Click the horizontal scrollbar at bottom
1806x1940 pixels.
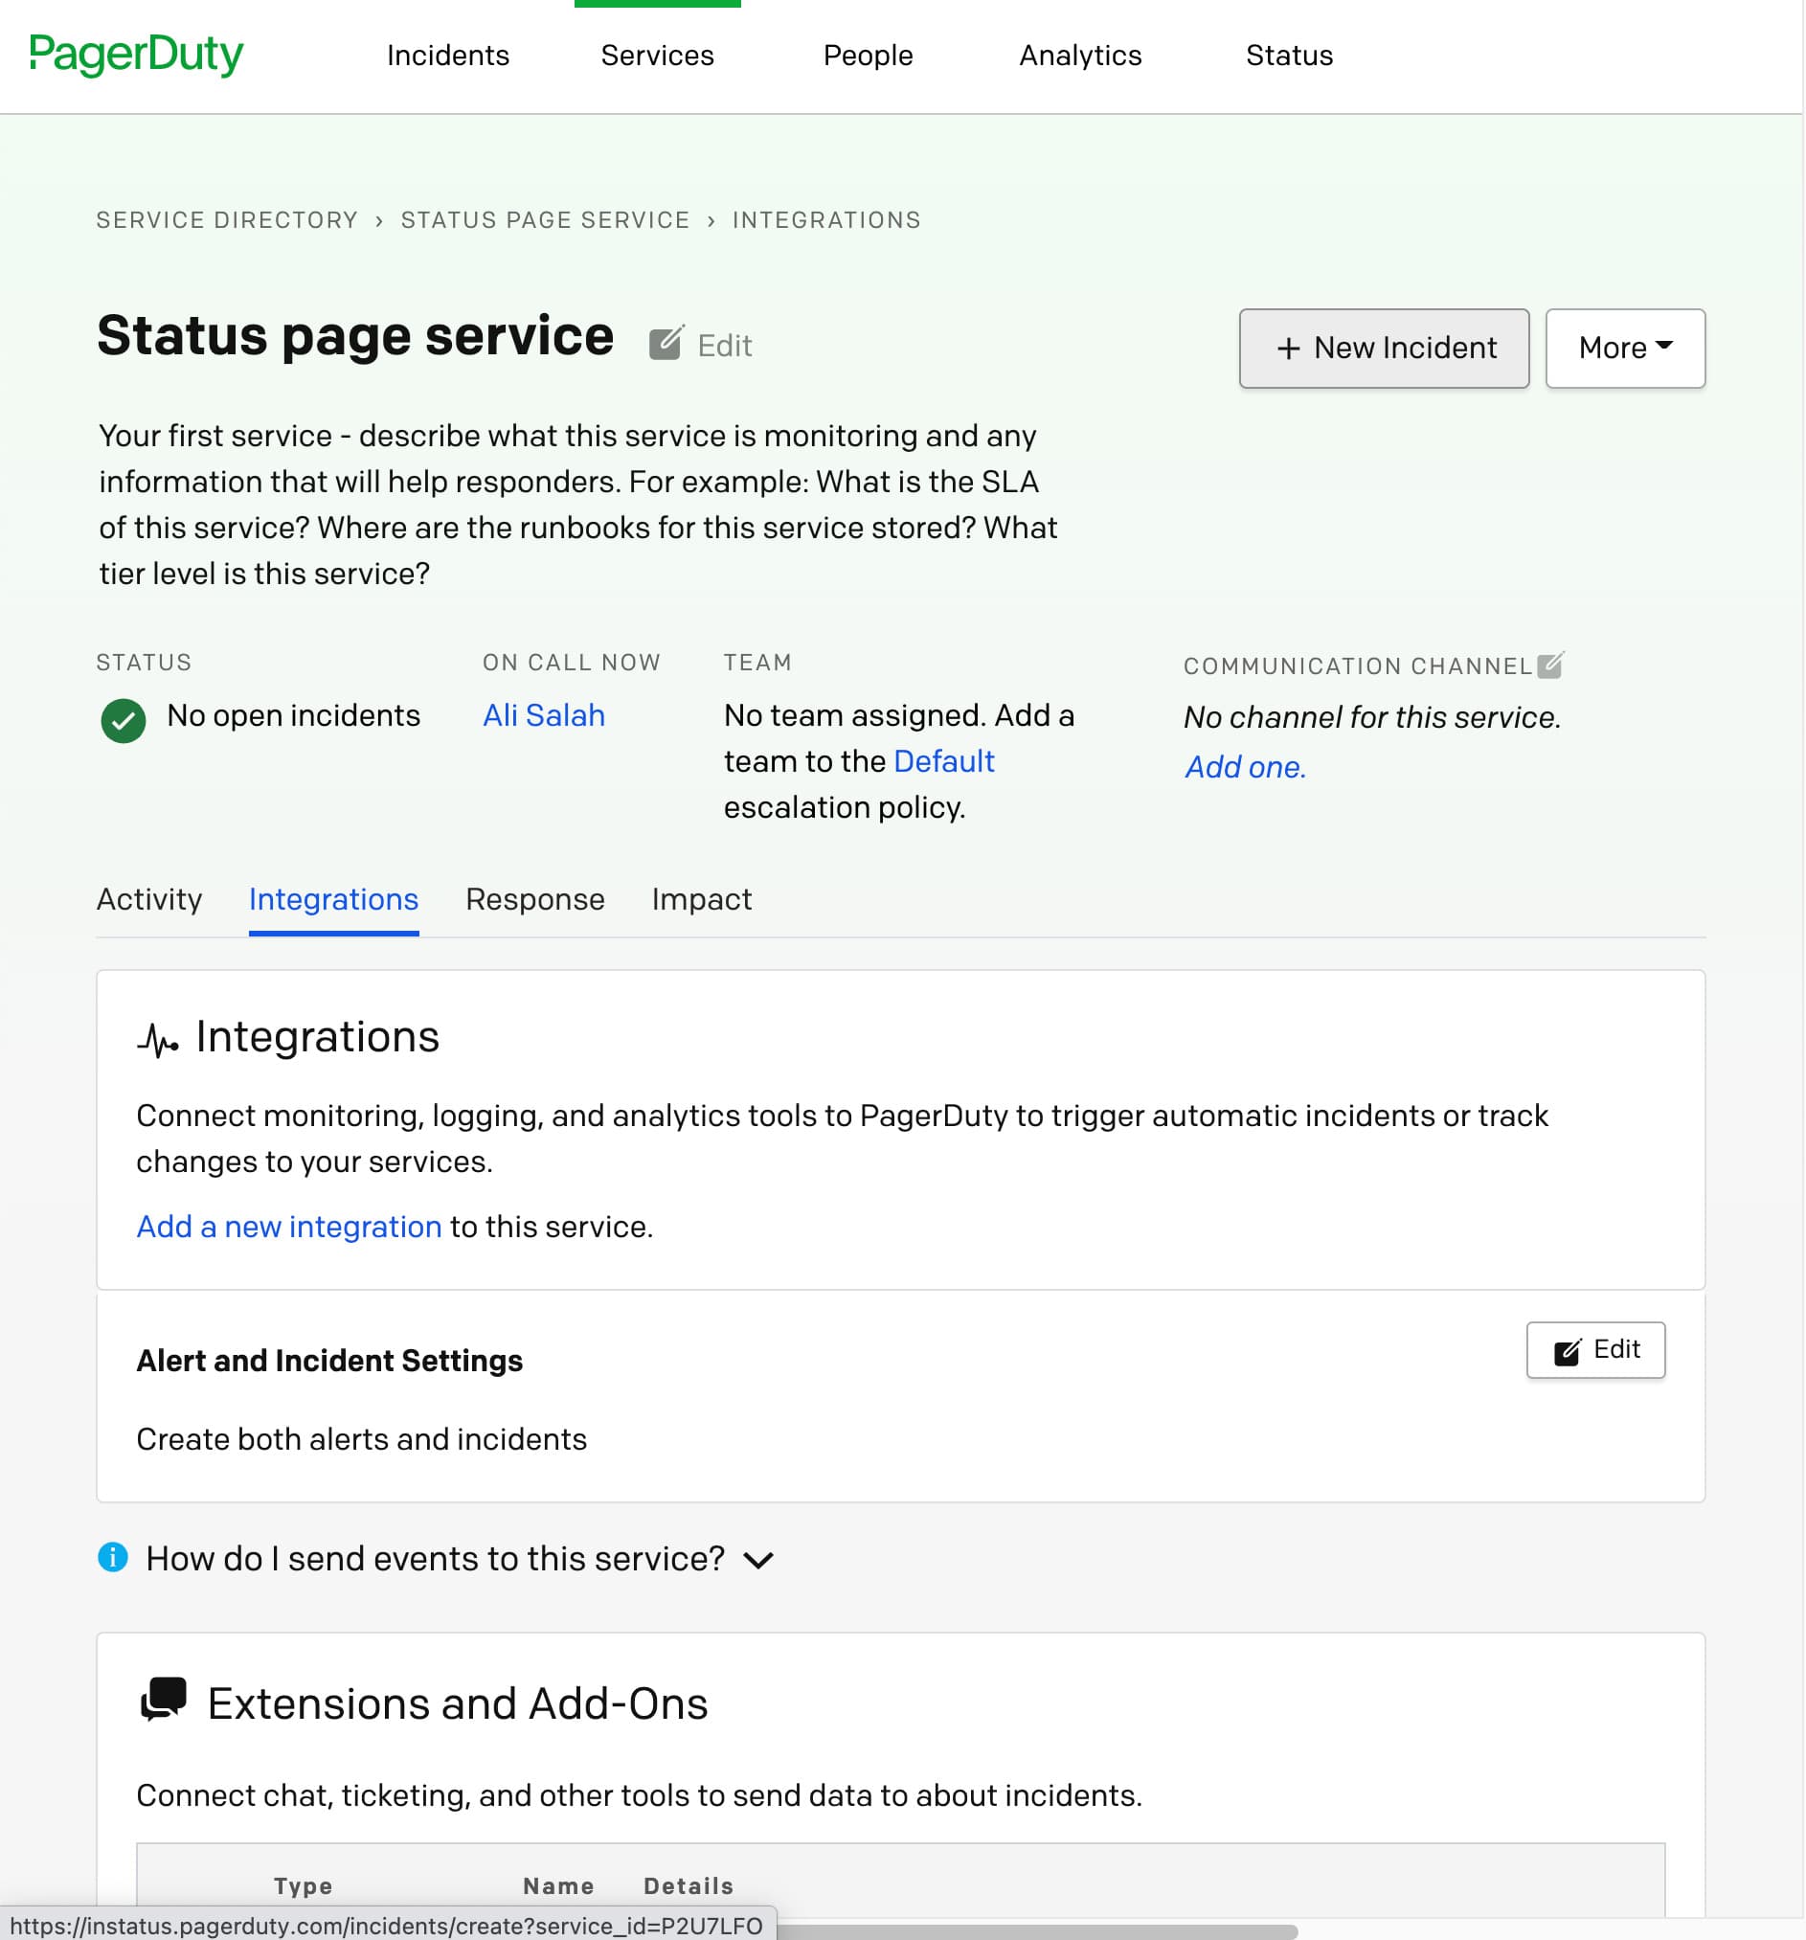tap(1037, 1931)
